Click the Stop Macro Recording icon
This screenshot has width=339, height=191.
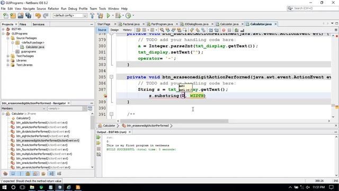coord(229,30)
